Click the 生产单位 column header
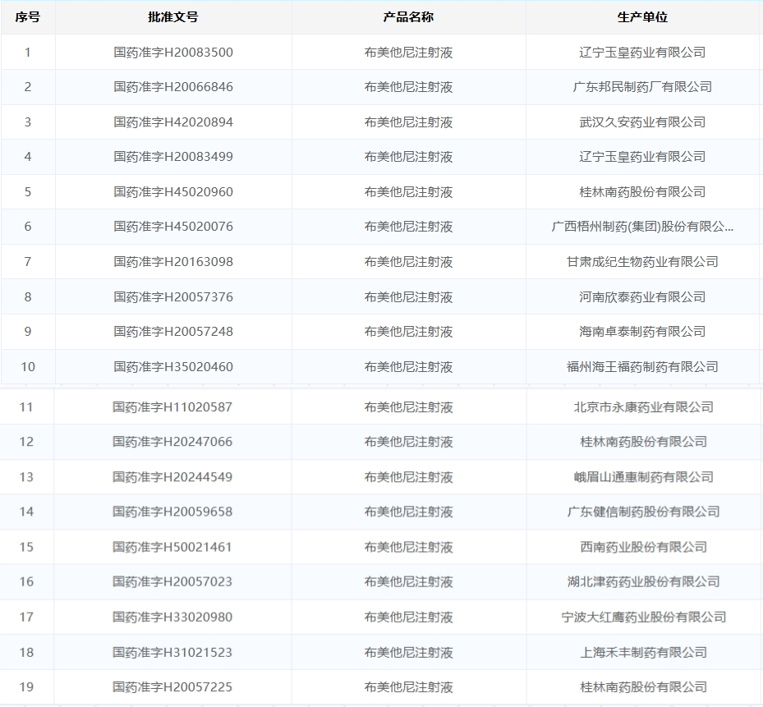Screen dimensions: 763x707 [x=642, y=17]
